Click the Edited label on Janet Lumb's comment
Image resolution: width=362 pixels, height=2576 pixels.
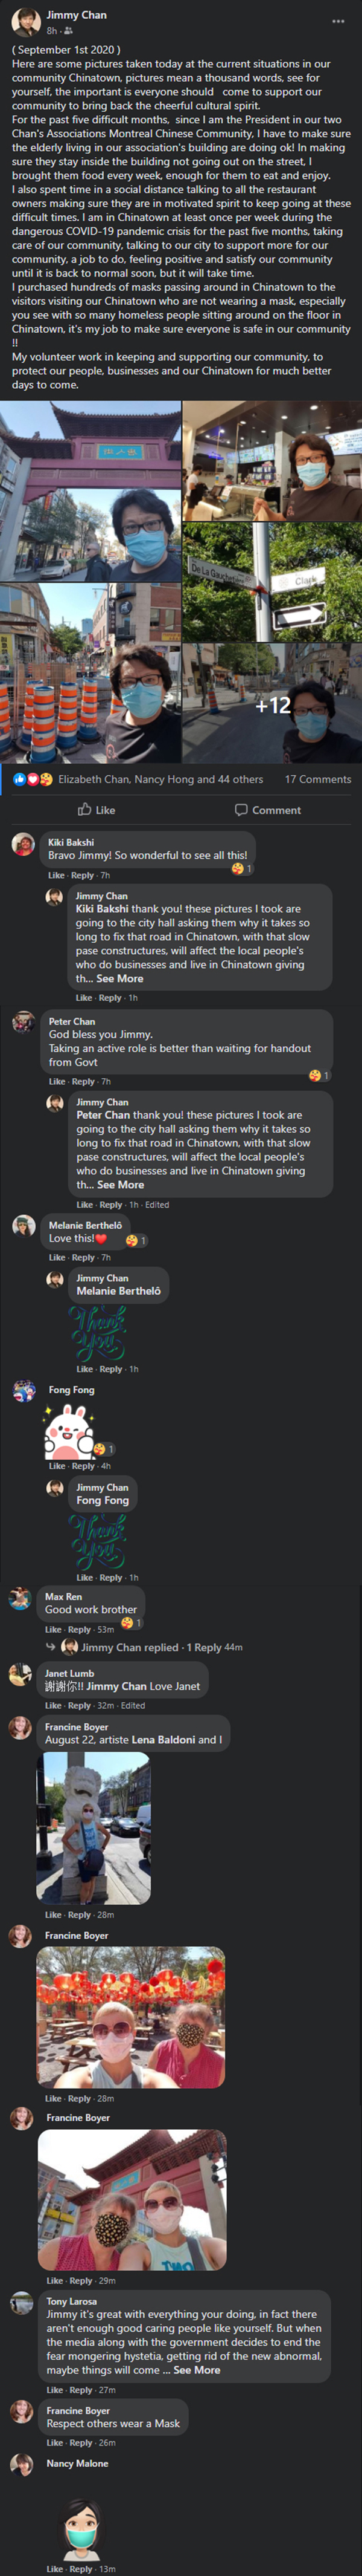pos(133,1705)
